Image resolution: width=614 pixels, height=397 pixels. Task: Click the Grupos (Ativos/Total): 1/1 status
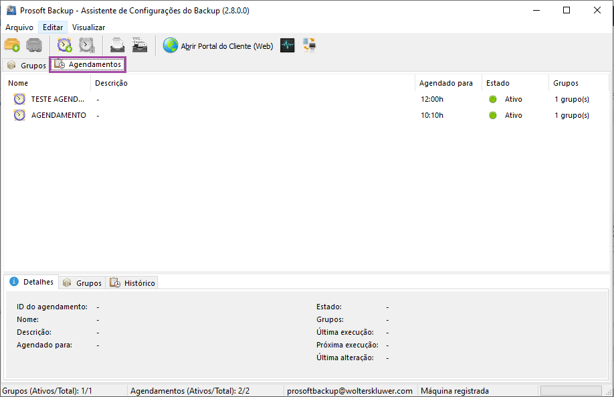coord(47,391)
